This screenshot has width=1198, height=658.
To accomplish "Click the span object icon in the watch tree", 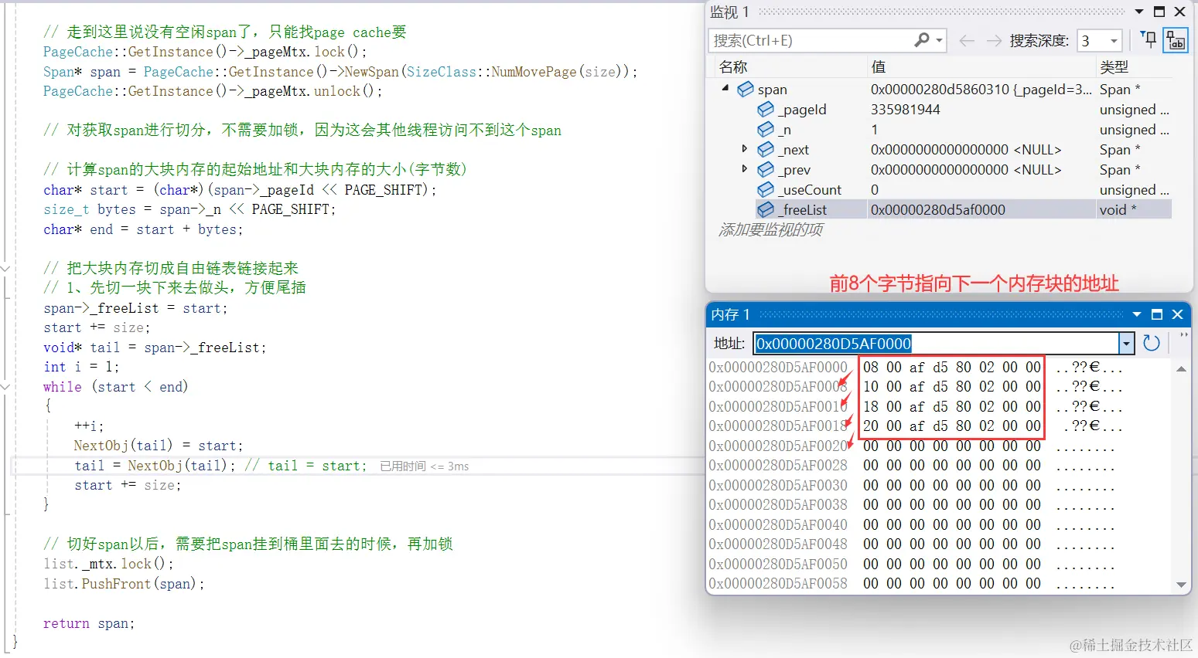I will [745, 89].
